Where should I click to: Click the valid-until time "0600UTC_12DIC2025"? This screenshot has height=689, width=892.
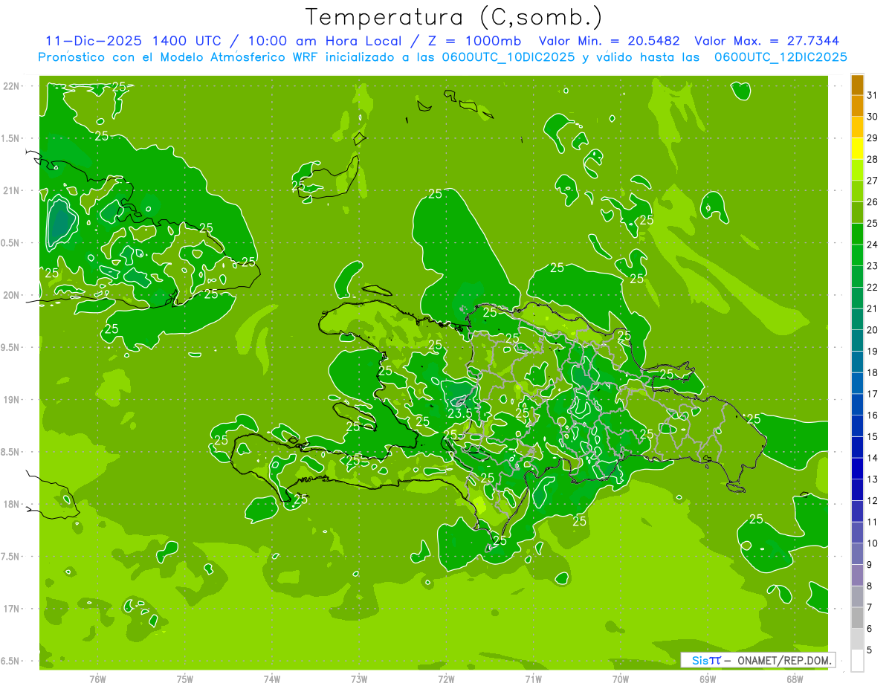(780, 56)
